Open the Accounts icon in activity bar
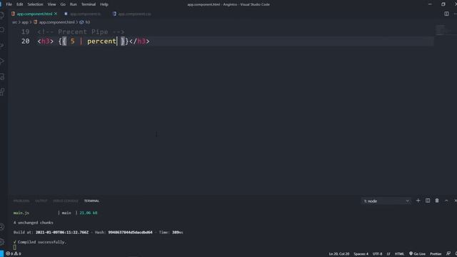The width and height of the screenshot is (457, 257). pos(2,227)
